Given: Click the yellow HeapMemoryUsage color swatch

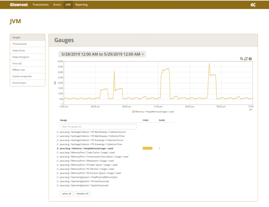Looking at the screenshot, I should pyautogui.click(x=148, y=148).
